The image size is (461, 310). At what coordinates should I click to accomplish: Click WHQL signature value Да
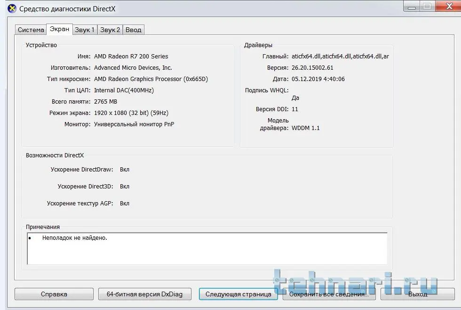[295, 98]
